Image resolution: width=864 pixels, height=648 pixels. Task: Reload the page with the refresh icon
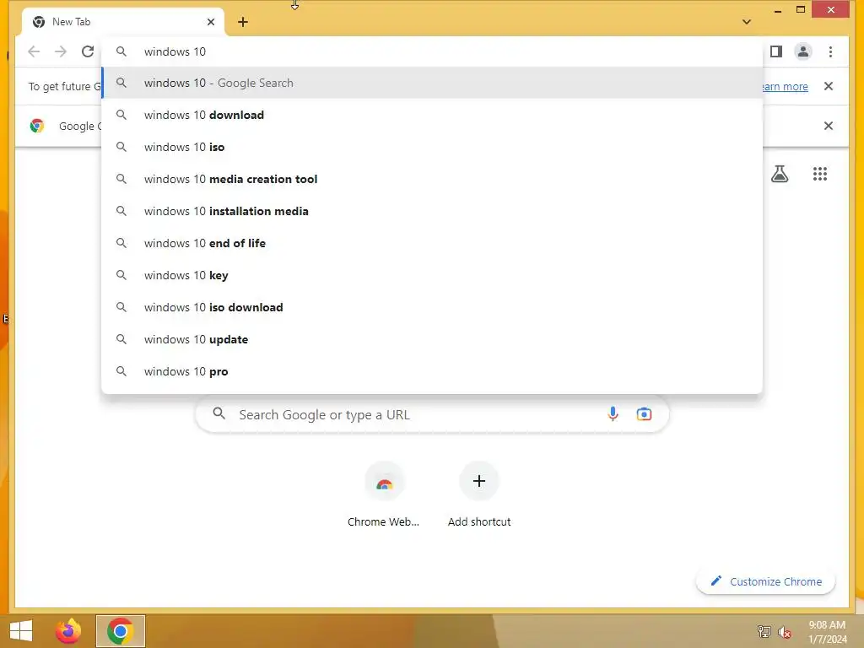pyautogui.click(x=88, y=51)
